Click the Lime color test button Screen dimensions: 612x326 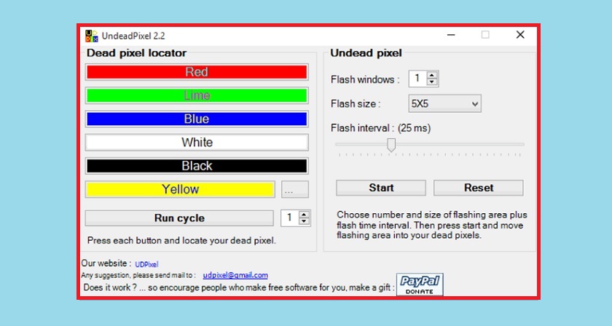pos(197,95)
